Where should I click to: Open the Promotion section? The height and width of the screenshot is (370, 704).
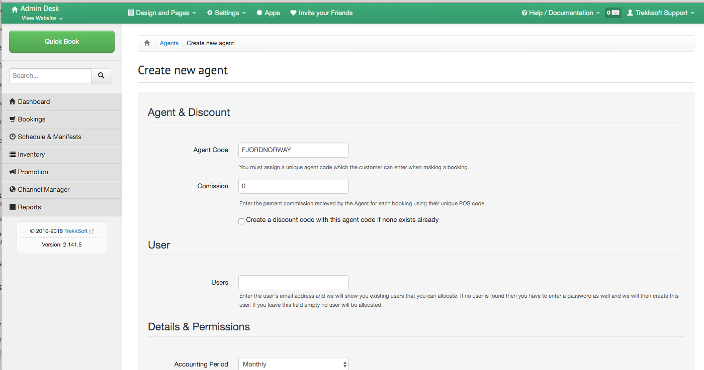point(62,172)
